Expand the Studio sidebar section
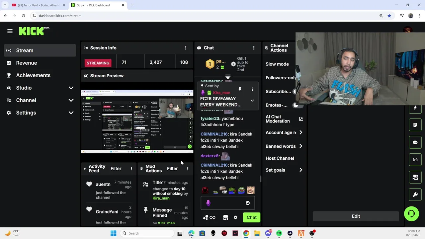Image resolution: width=425 pixels, height=239 pixels. point(71,88)
